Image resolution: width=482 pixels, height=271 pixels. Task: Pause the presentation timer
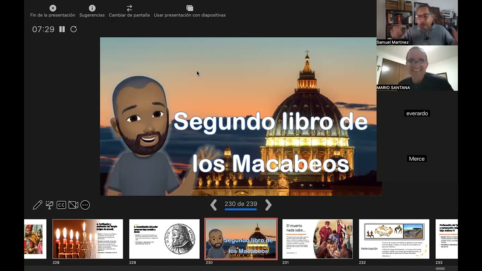(x=62, y=29)
